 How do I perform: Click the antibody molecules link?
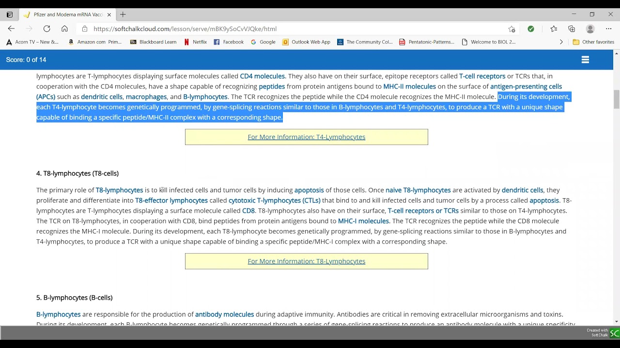(225, 314)
